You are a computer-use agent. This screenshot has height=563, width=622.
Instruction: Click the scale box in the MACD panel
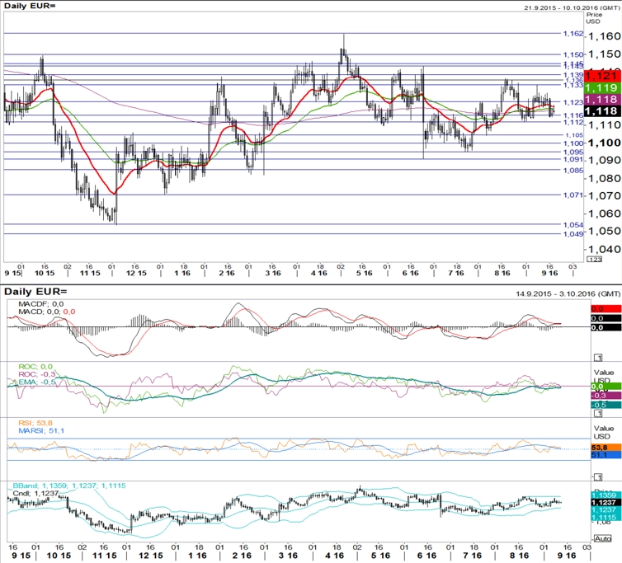(x=596, y=356)
